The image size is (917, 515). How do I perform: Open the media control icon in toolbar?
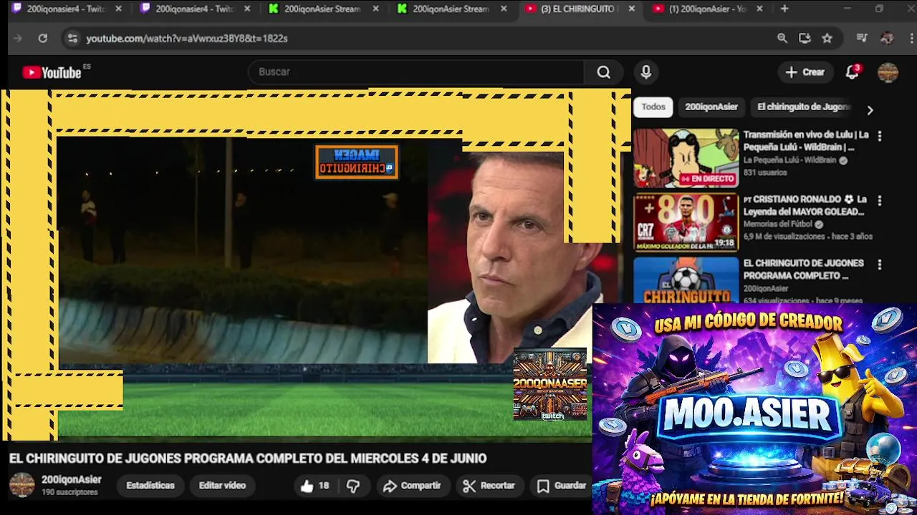[x=862, y=39]
